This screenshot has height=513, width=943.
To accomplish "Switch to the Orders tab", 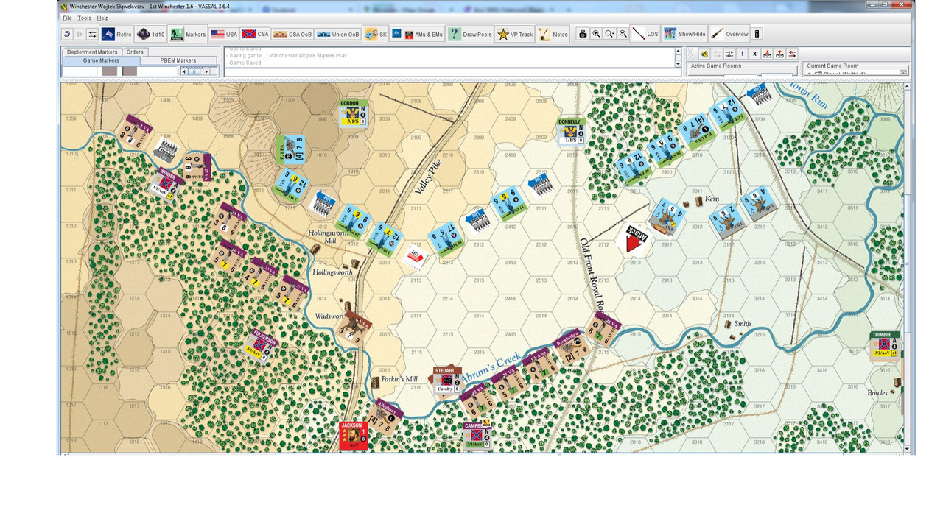I will (135, 52).
